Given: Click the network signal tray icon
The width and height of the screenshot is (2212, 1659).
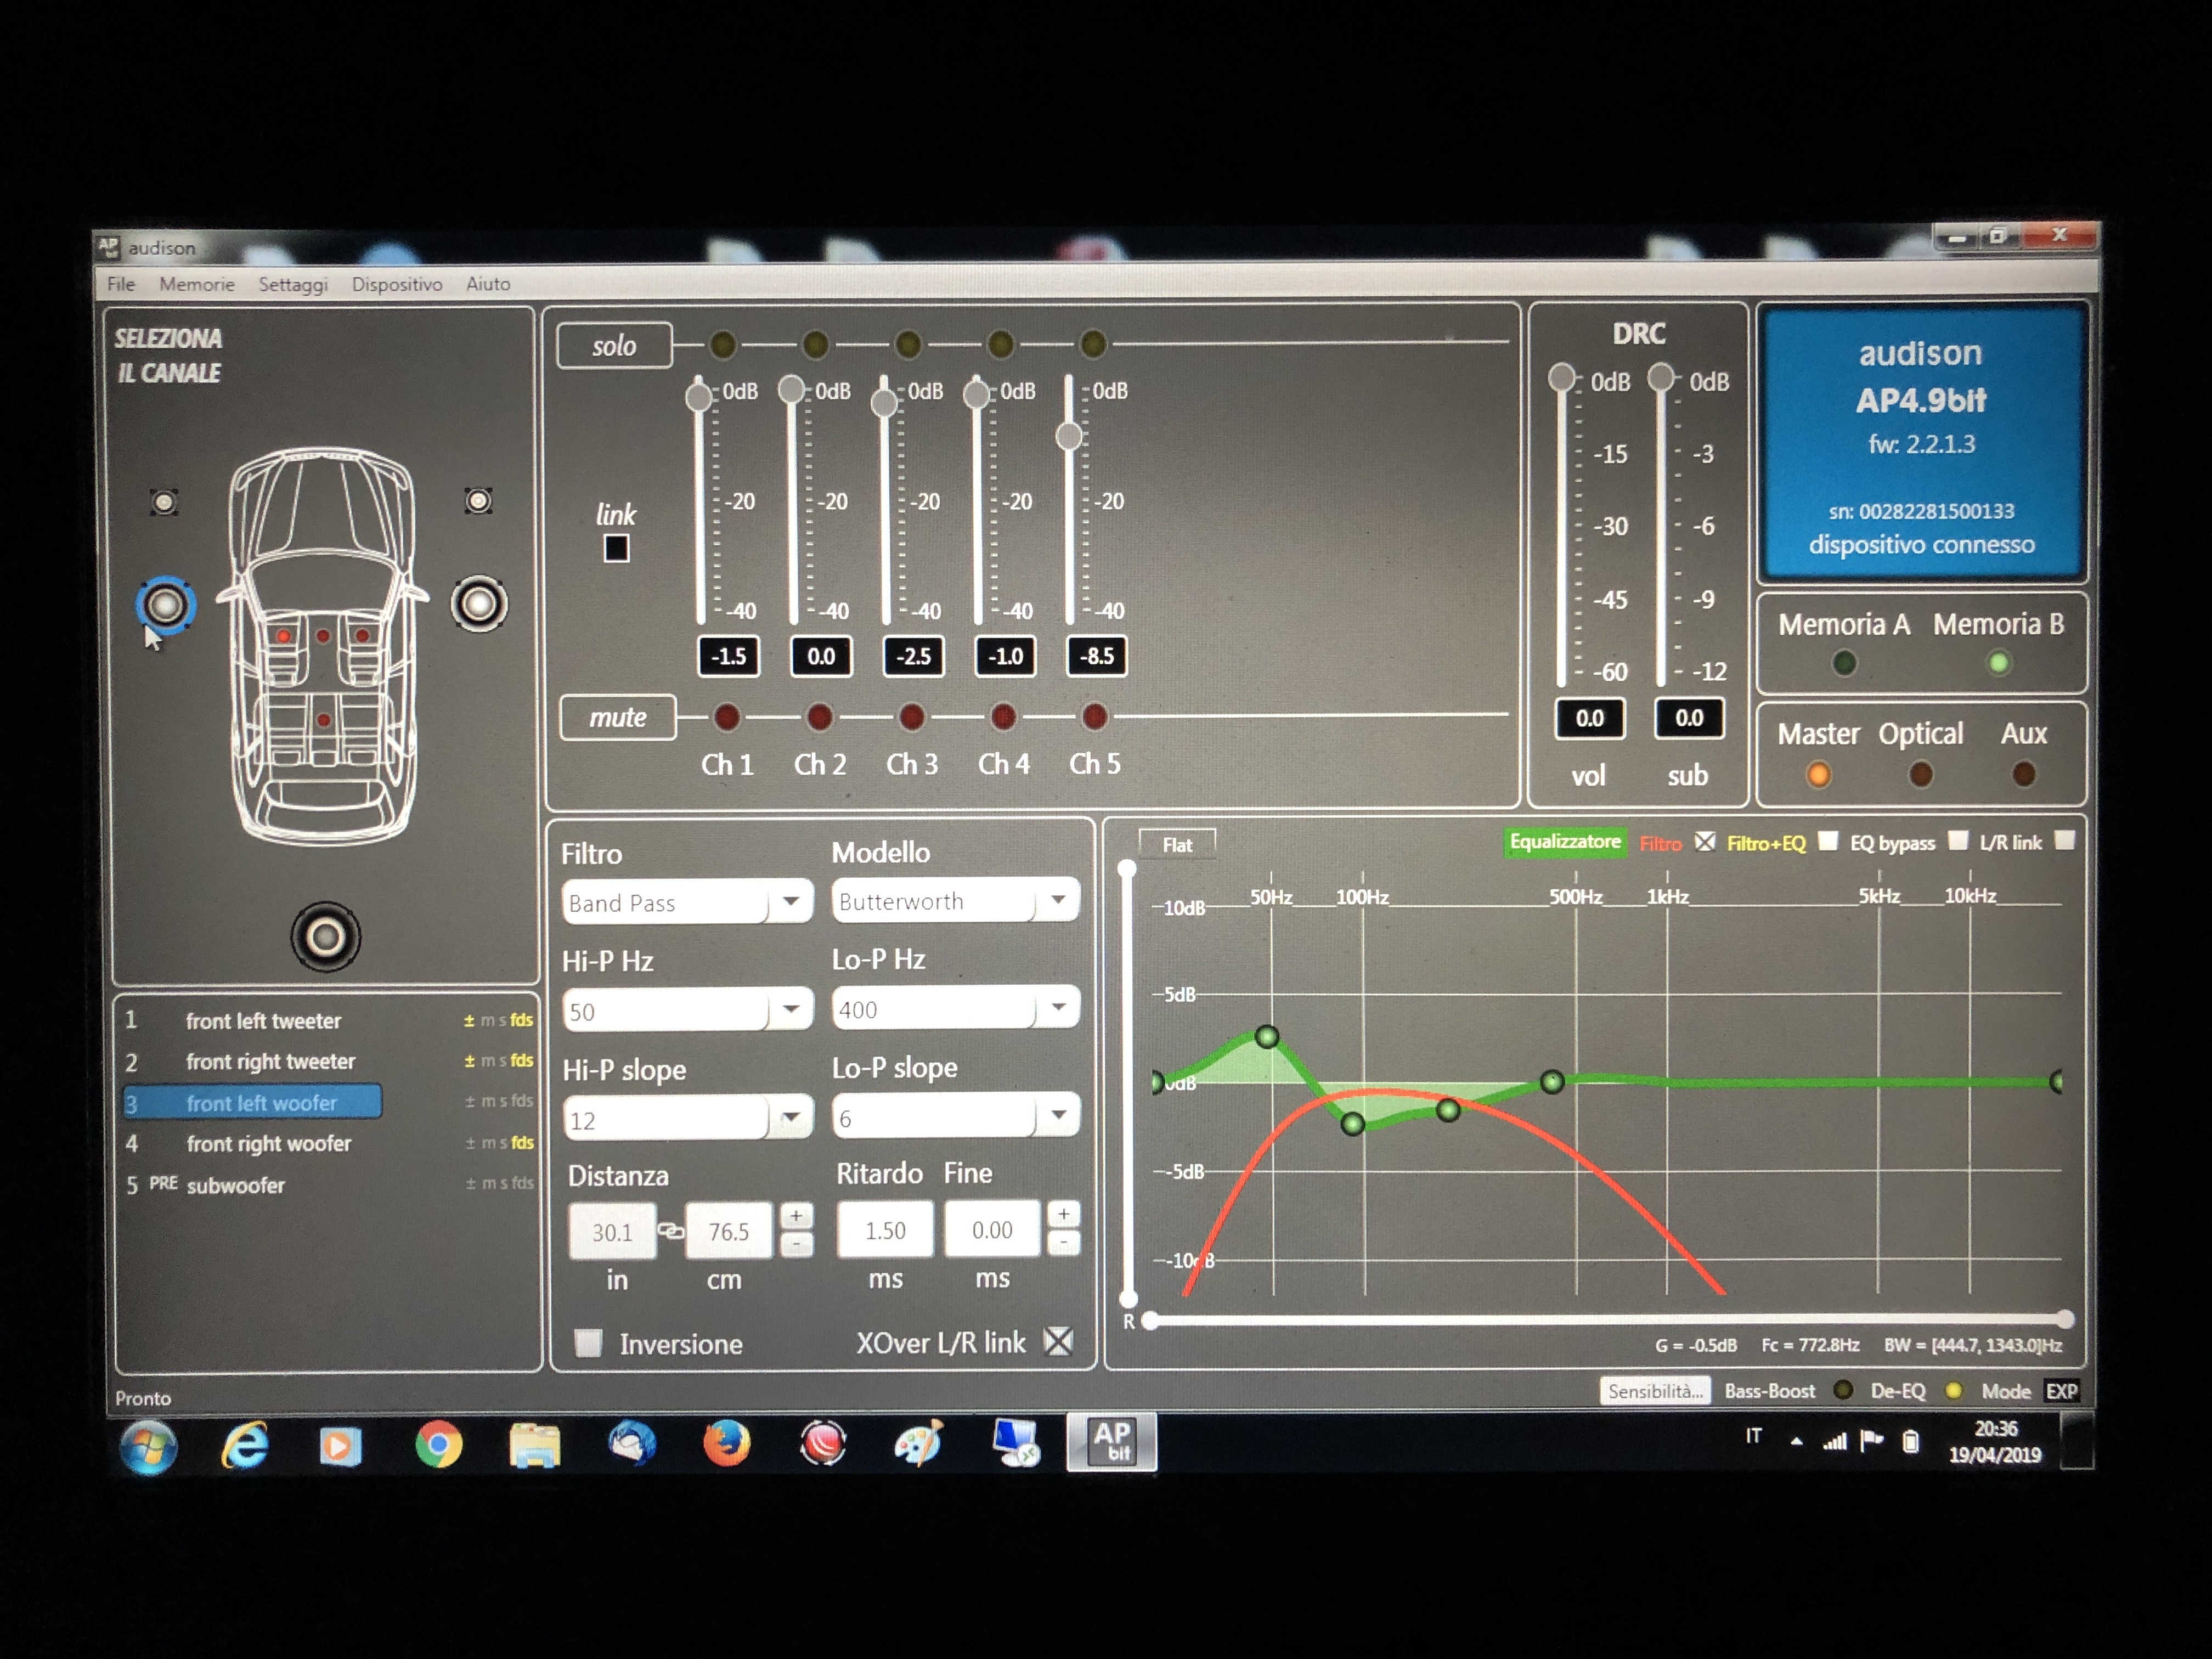Looking at the screenshot, I should click(x=1834, y=1441).
